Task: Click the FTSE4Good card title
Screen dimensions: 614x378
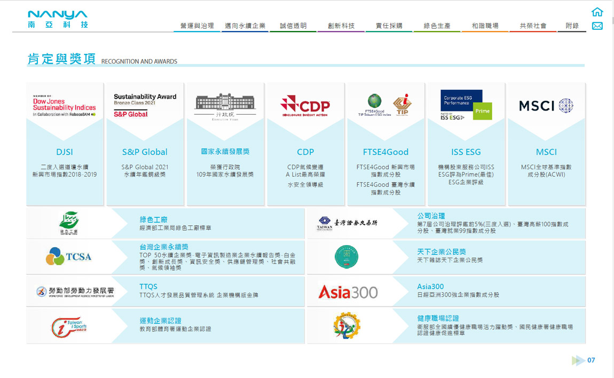Action: click(385, 152)
